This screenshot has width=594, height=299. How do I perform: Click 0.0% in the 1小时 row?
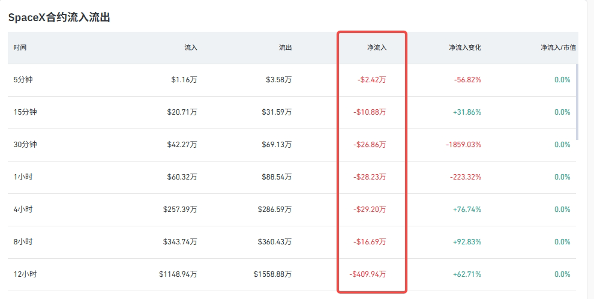coord(562,177)
